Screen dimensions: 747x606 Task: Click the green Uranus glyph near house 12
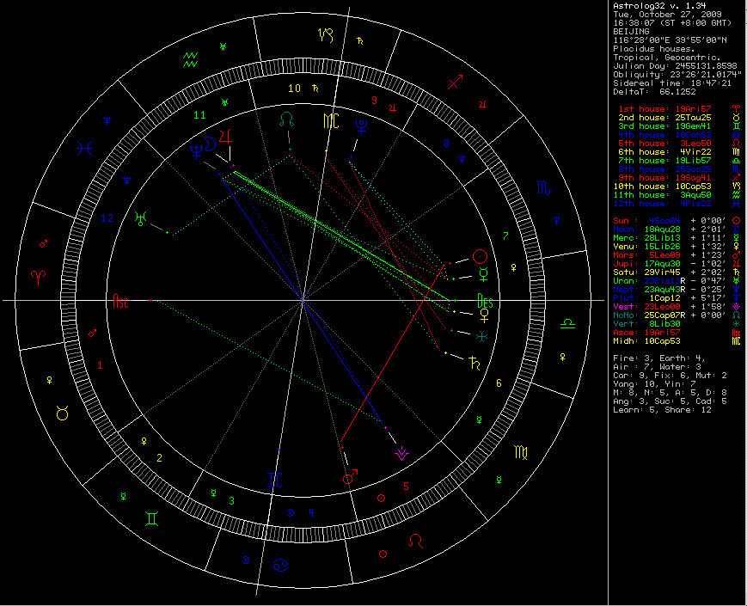pos(139,219)
